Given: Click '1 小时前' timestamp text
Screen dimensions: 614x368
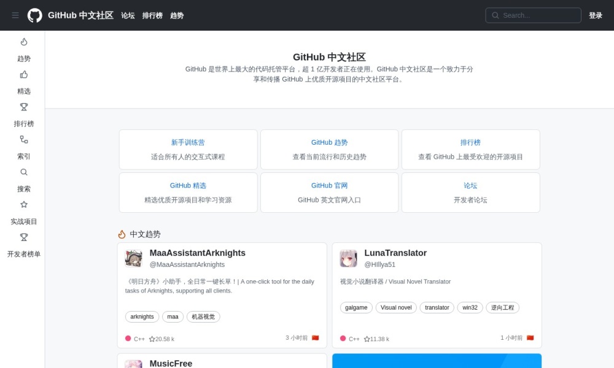Looking at the screenshot, I should click(511, 338).
